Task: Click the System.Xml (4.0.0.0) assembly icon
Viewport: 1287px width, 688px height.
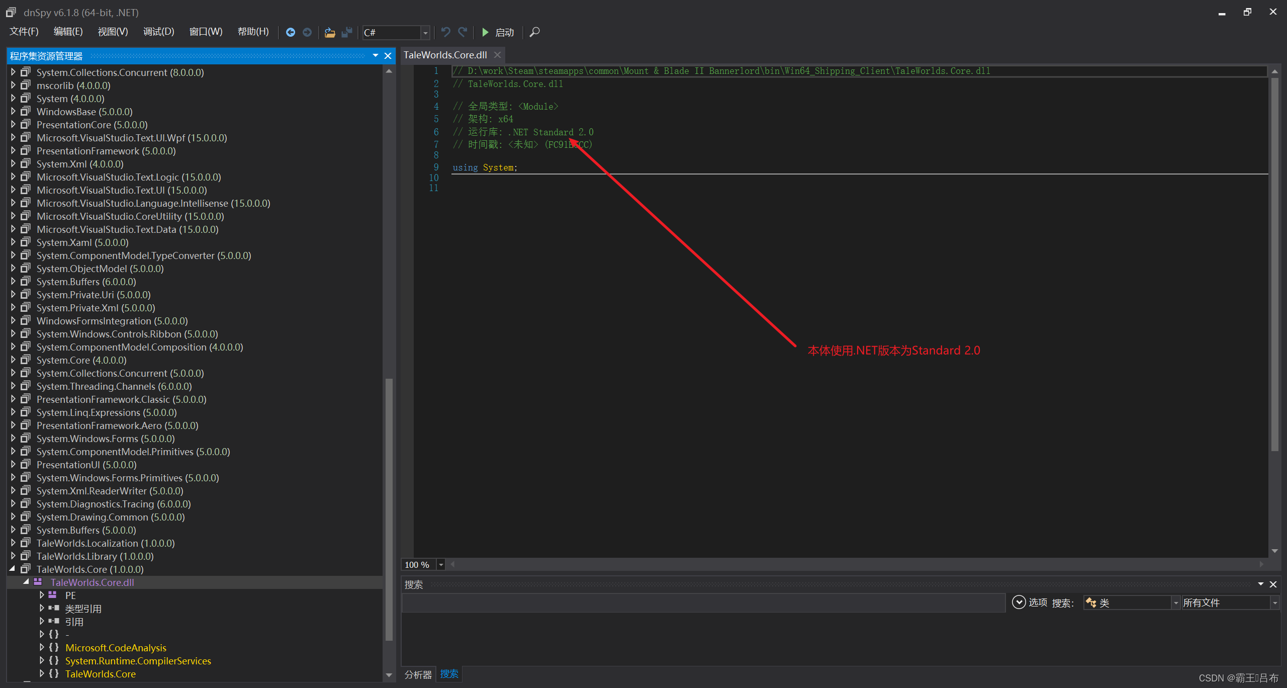Action: [26, 163]
